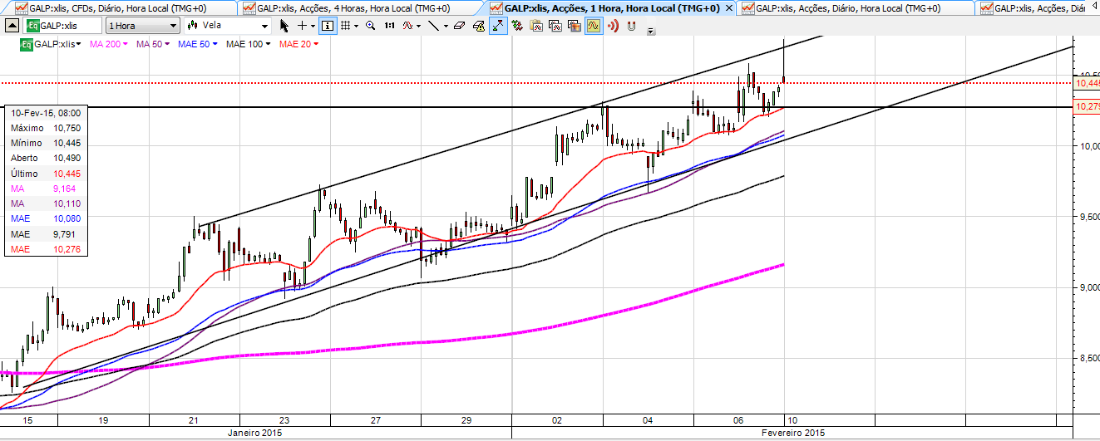Click the Eq icon in the chart legend
Viewport: 1100px width, 441px height.
pos(27,43)
